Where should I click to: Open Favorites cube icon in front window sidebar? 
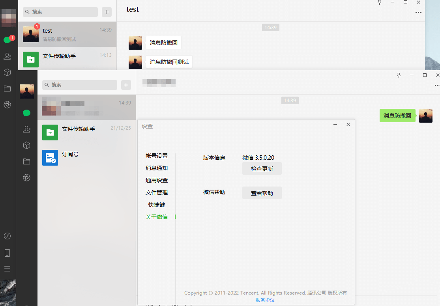(x=26, y=146)
